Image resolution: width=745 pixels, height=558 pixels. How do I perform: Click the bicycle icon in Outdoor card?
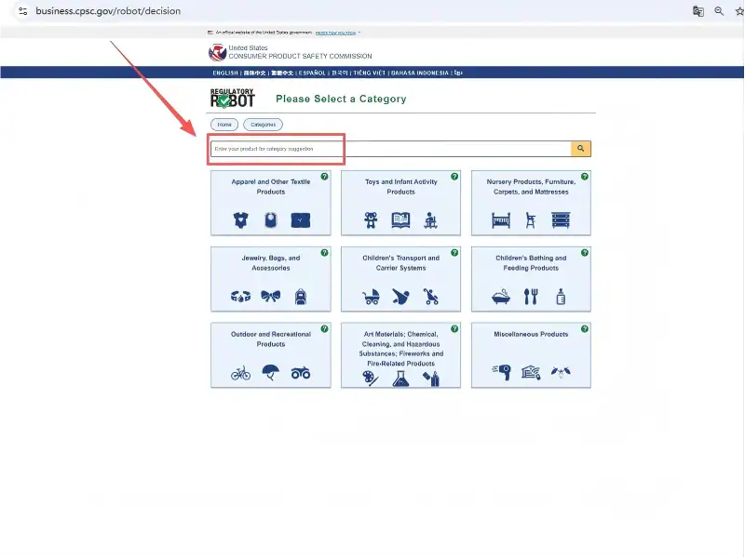[241, 373]
